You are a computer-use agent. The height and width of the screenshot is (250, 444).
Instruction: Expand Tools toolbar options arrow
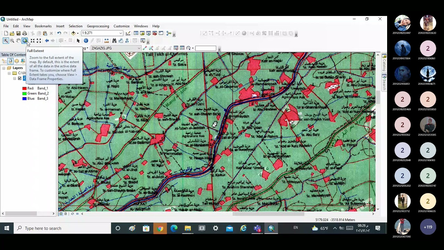pyautogui.click(x=148, y=42)
